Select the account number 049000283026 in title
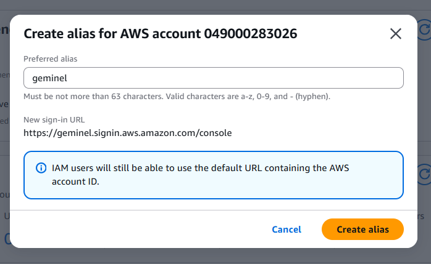Viewport: 431px width, 264px height. 251,34
